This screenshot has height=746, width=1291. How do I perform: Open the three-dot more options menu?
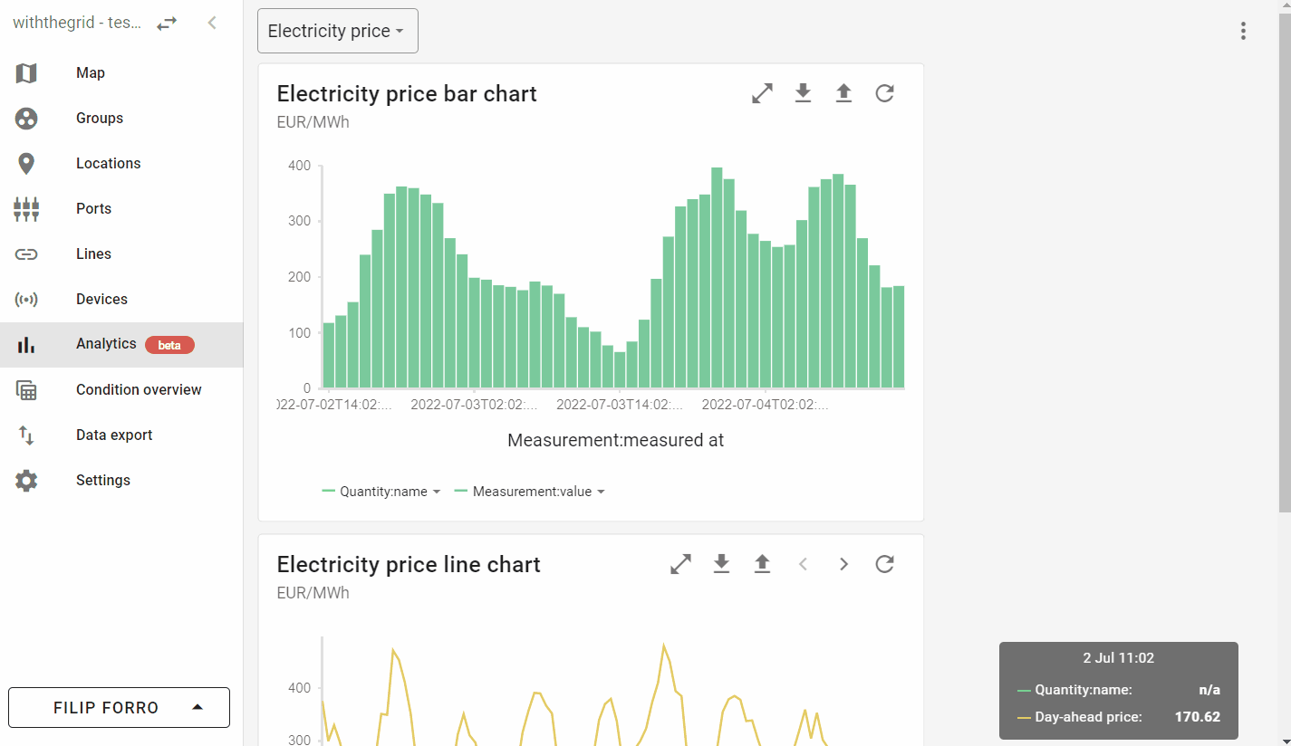pos(1243,32)
